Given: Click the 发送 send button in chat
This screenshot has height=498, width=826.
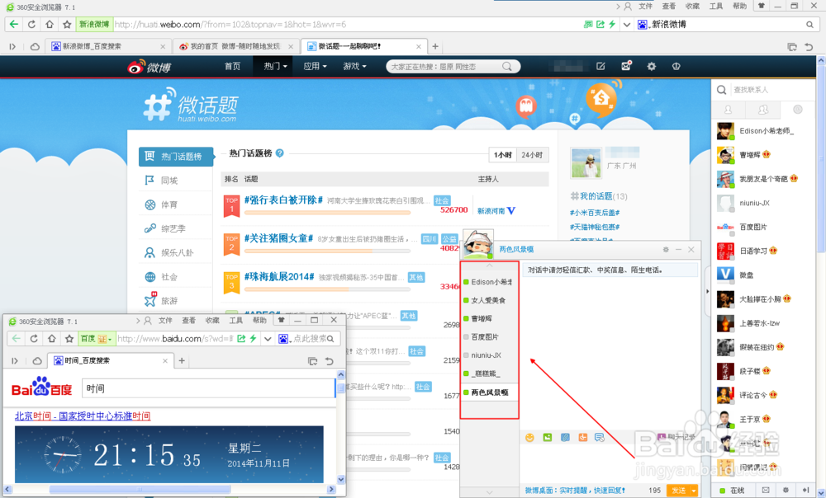Looking at the screenshot, I should (x=678, y=490).
